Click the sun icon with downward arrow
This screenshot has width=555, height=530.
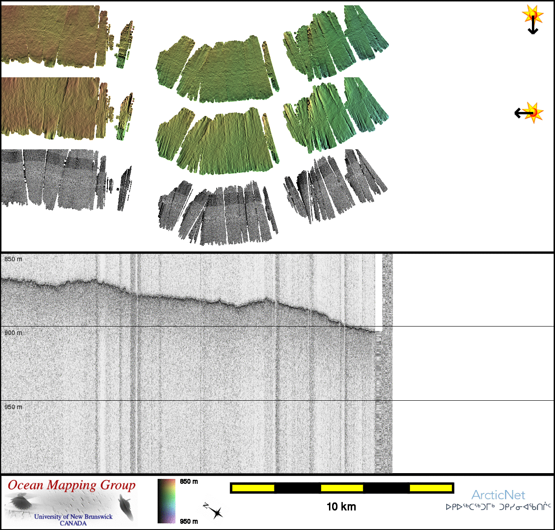click(x=532, y=15)
